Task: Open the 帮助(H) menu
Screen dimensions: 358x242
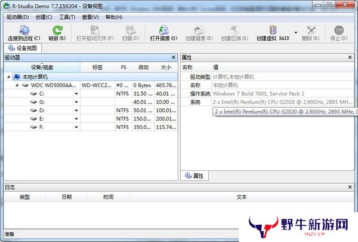Action: coord(114,17)
